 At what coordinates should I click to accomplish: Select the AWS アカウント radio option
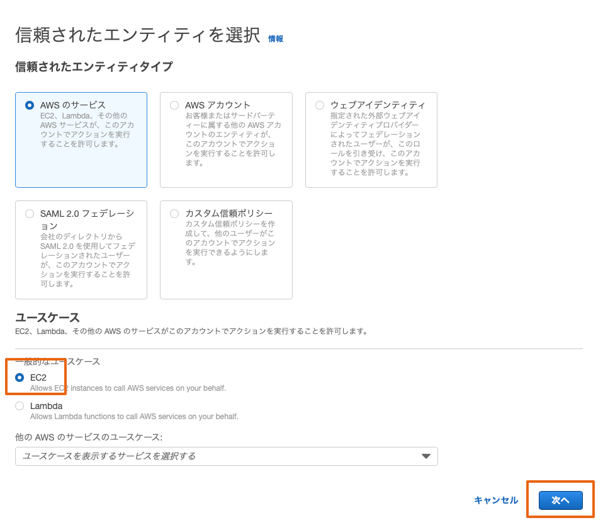pos(174,105)
